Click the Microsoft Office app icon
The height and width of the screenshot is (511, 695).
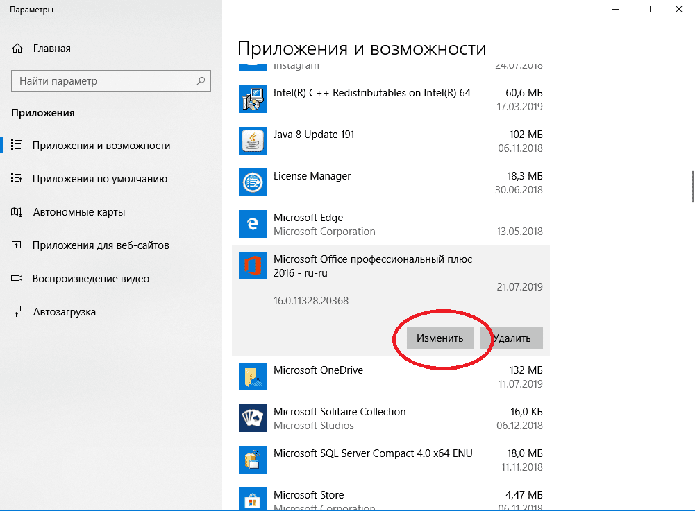[x=252, y=266]
